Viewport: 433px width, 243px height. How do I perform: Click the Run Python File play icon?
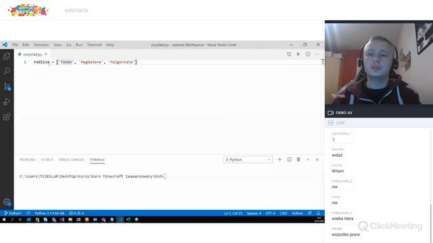click(298, 54)
